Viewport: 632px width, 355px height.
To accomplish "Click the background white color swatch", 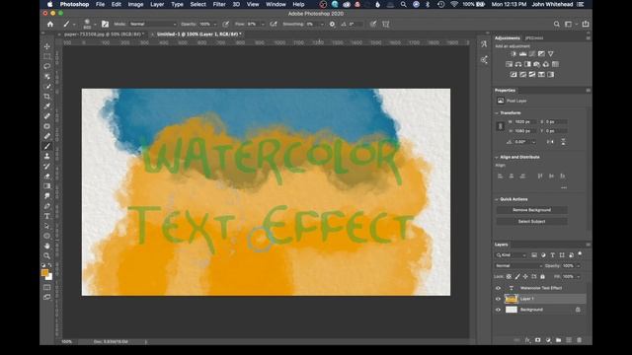I will [49, 277].
